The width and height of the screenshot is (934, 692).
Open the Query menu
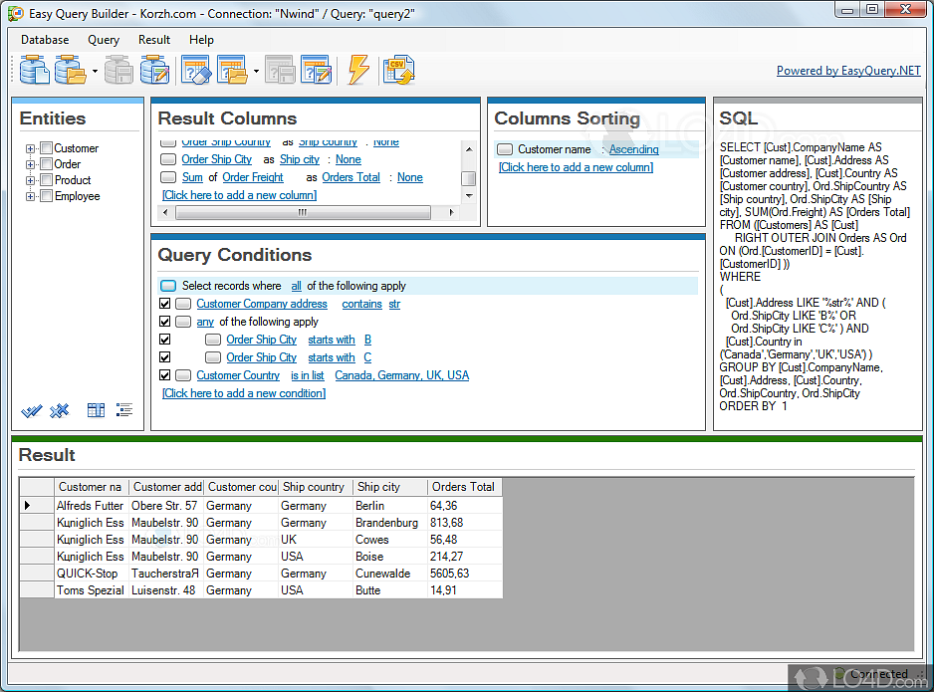coord(104,40)
